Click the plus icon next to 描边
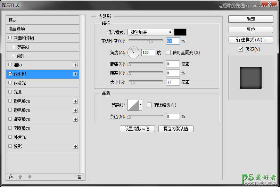The image size is (280, 187). [x=75, y=65]
